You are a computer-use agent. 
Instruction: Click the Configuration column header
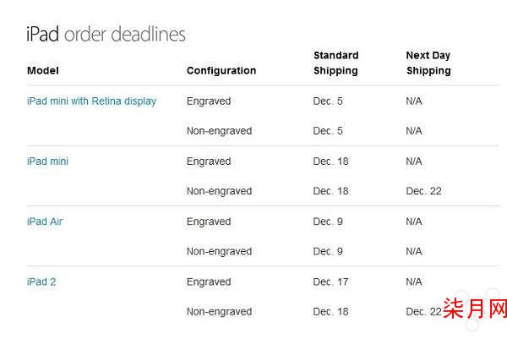coord(221,70)
